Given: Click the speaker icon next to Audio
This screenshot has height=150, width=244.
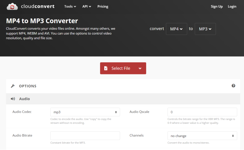Looking at the screenshot, I should 13,99.
